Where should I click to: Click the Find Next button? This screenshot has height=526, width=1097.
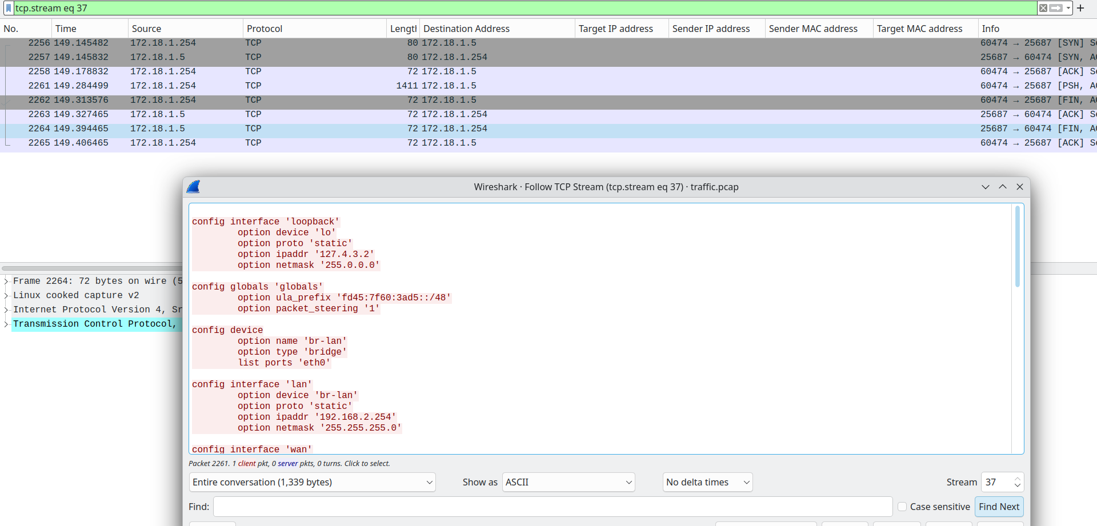tap(999, 507)
